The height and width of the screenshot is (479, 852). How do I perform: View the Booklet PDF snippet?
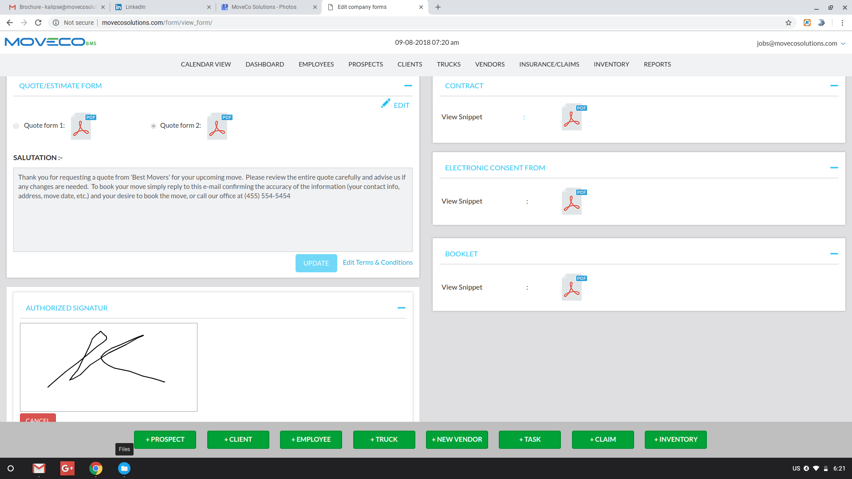pos(573,287)
